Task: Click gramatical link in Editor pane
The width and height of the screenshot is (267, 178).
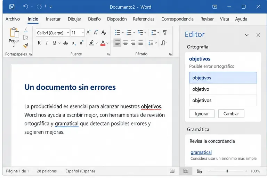Action: pyautogui.click(x=201, y=152)
